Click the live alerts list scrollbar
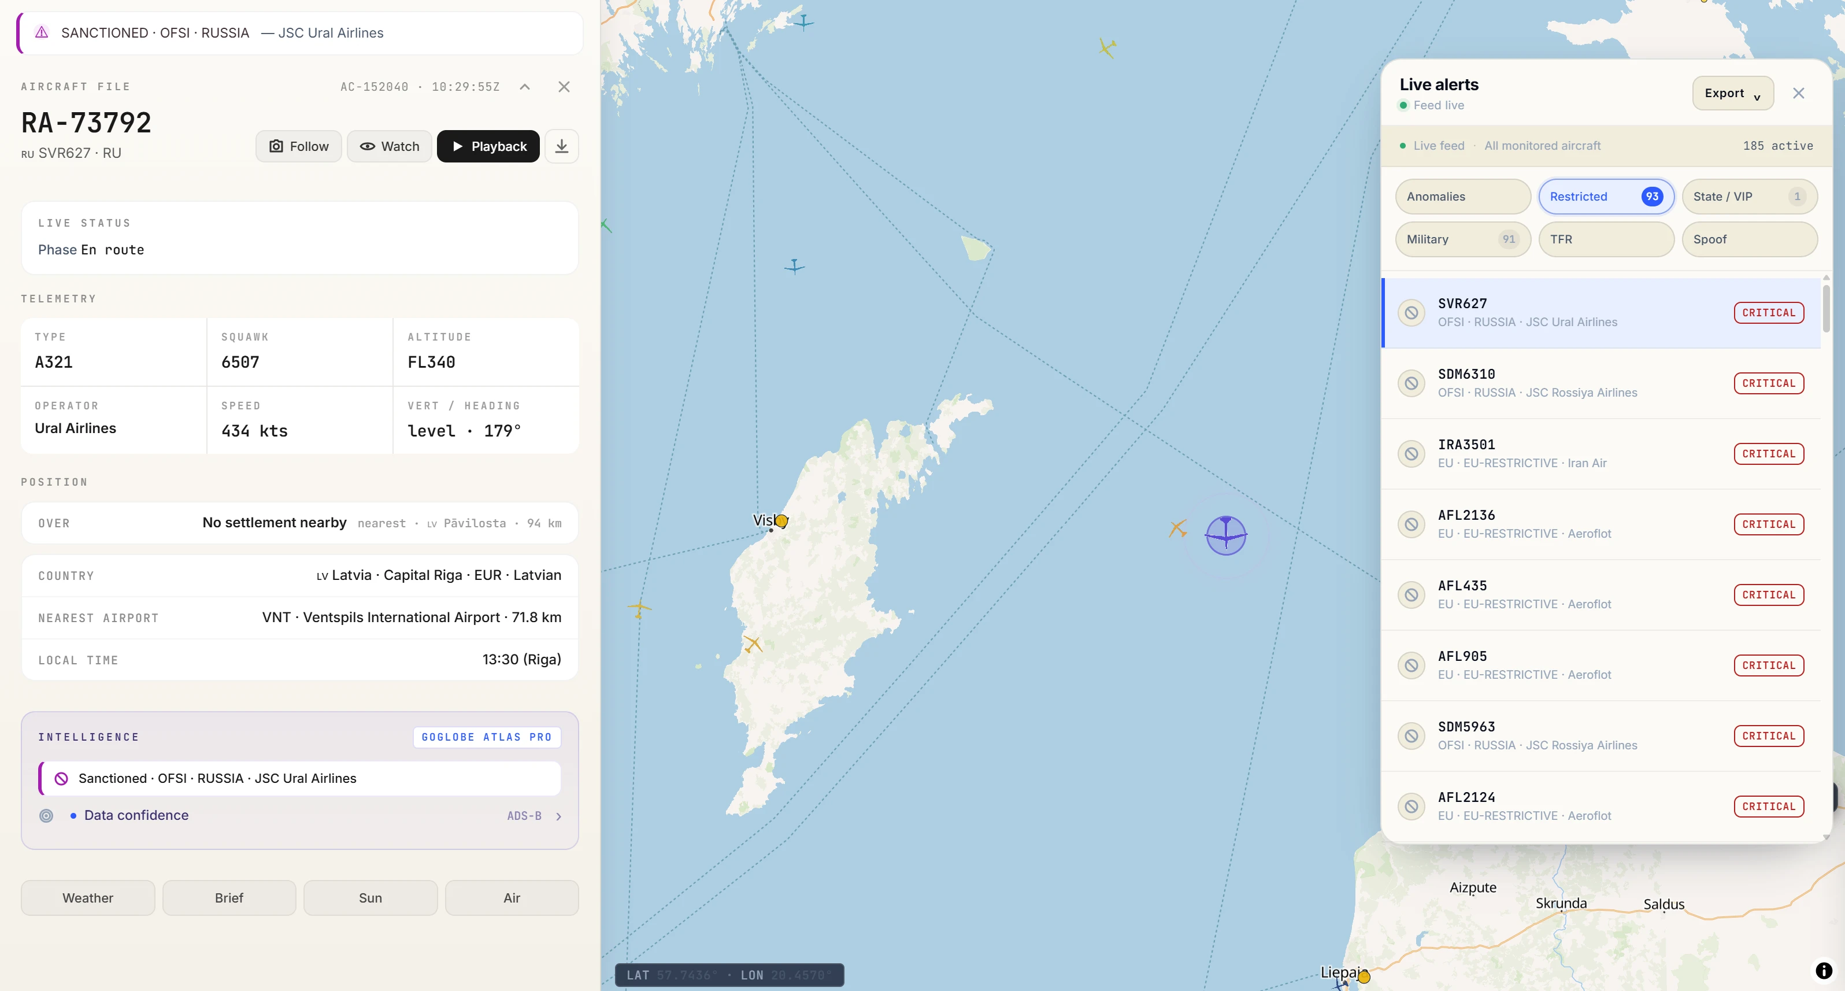Viewport: 1845px width, 991px height. point(1826,308)
